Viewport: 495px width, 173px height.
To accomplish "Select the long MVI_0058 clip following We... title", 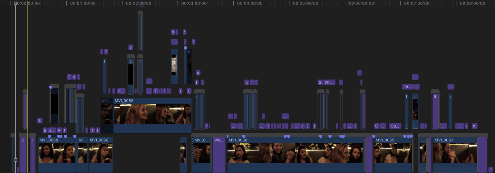I will [296, 155].
